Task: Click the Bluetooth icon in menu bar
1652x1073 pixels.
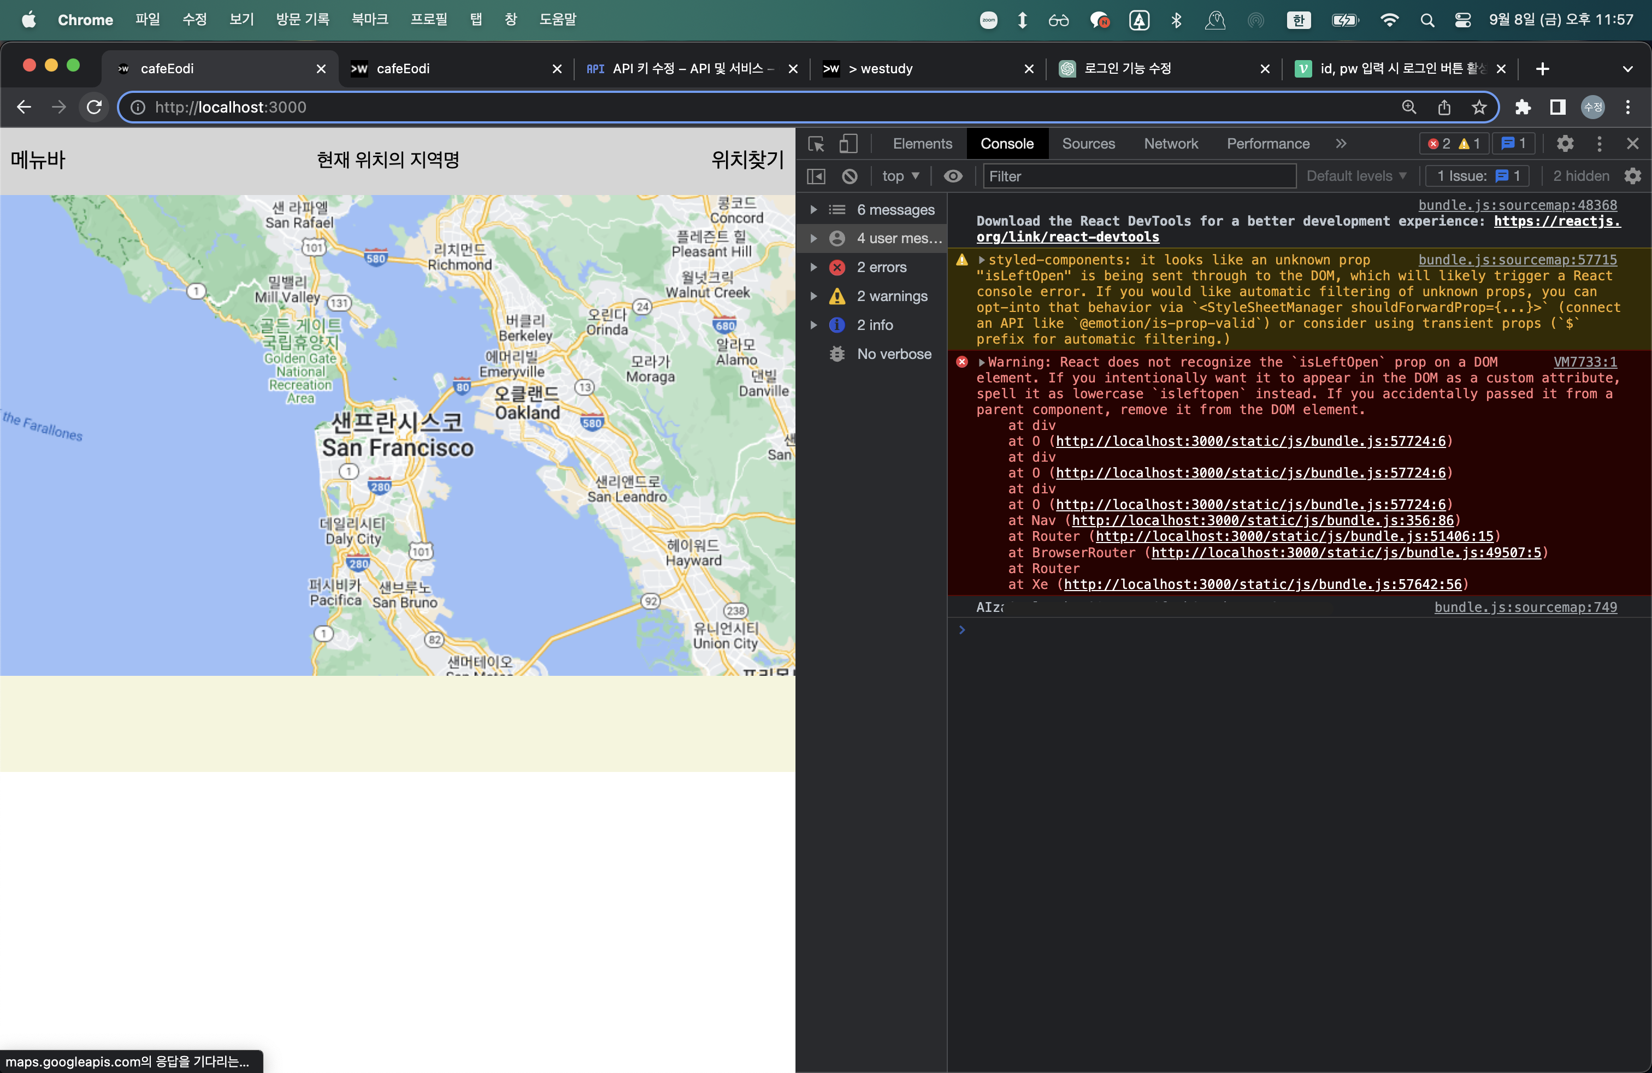Action: 1177,20
